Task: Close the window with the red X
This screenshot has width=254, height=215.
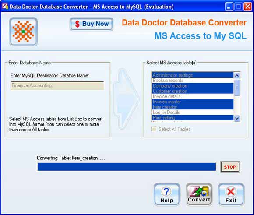Action: (x=248, y=7)
